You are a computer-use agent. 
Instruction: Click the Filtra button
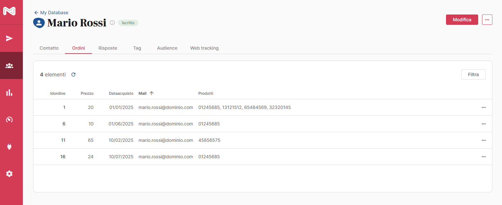click(473, 74)
